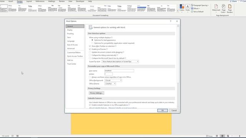
Task: Select Advanced category in Word Options
Action: point(75,49)
